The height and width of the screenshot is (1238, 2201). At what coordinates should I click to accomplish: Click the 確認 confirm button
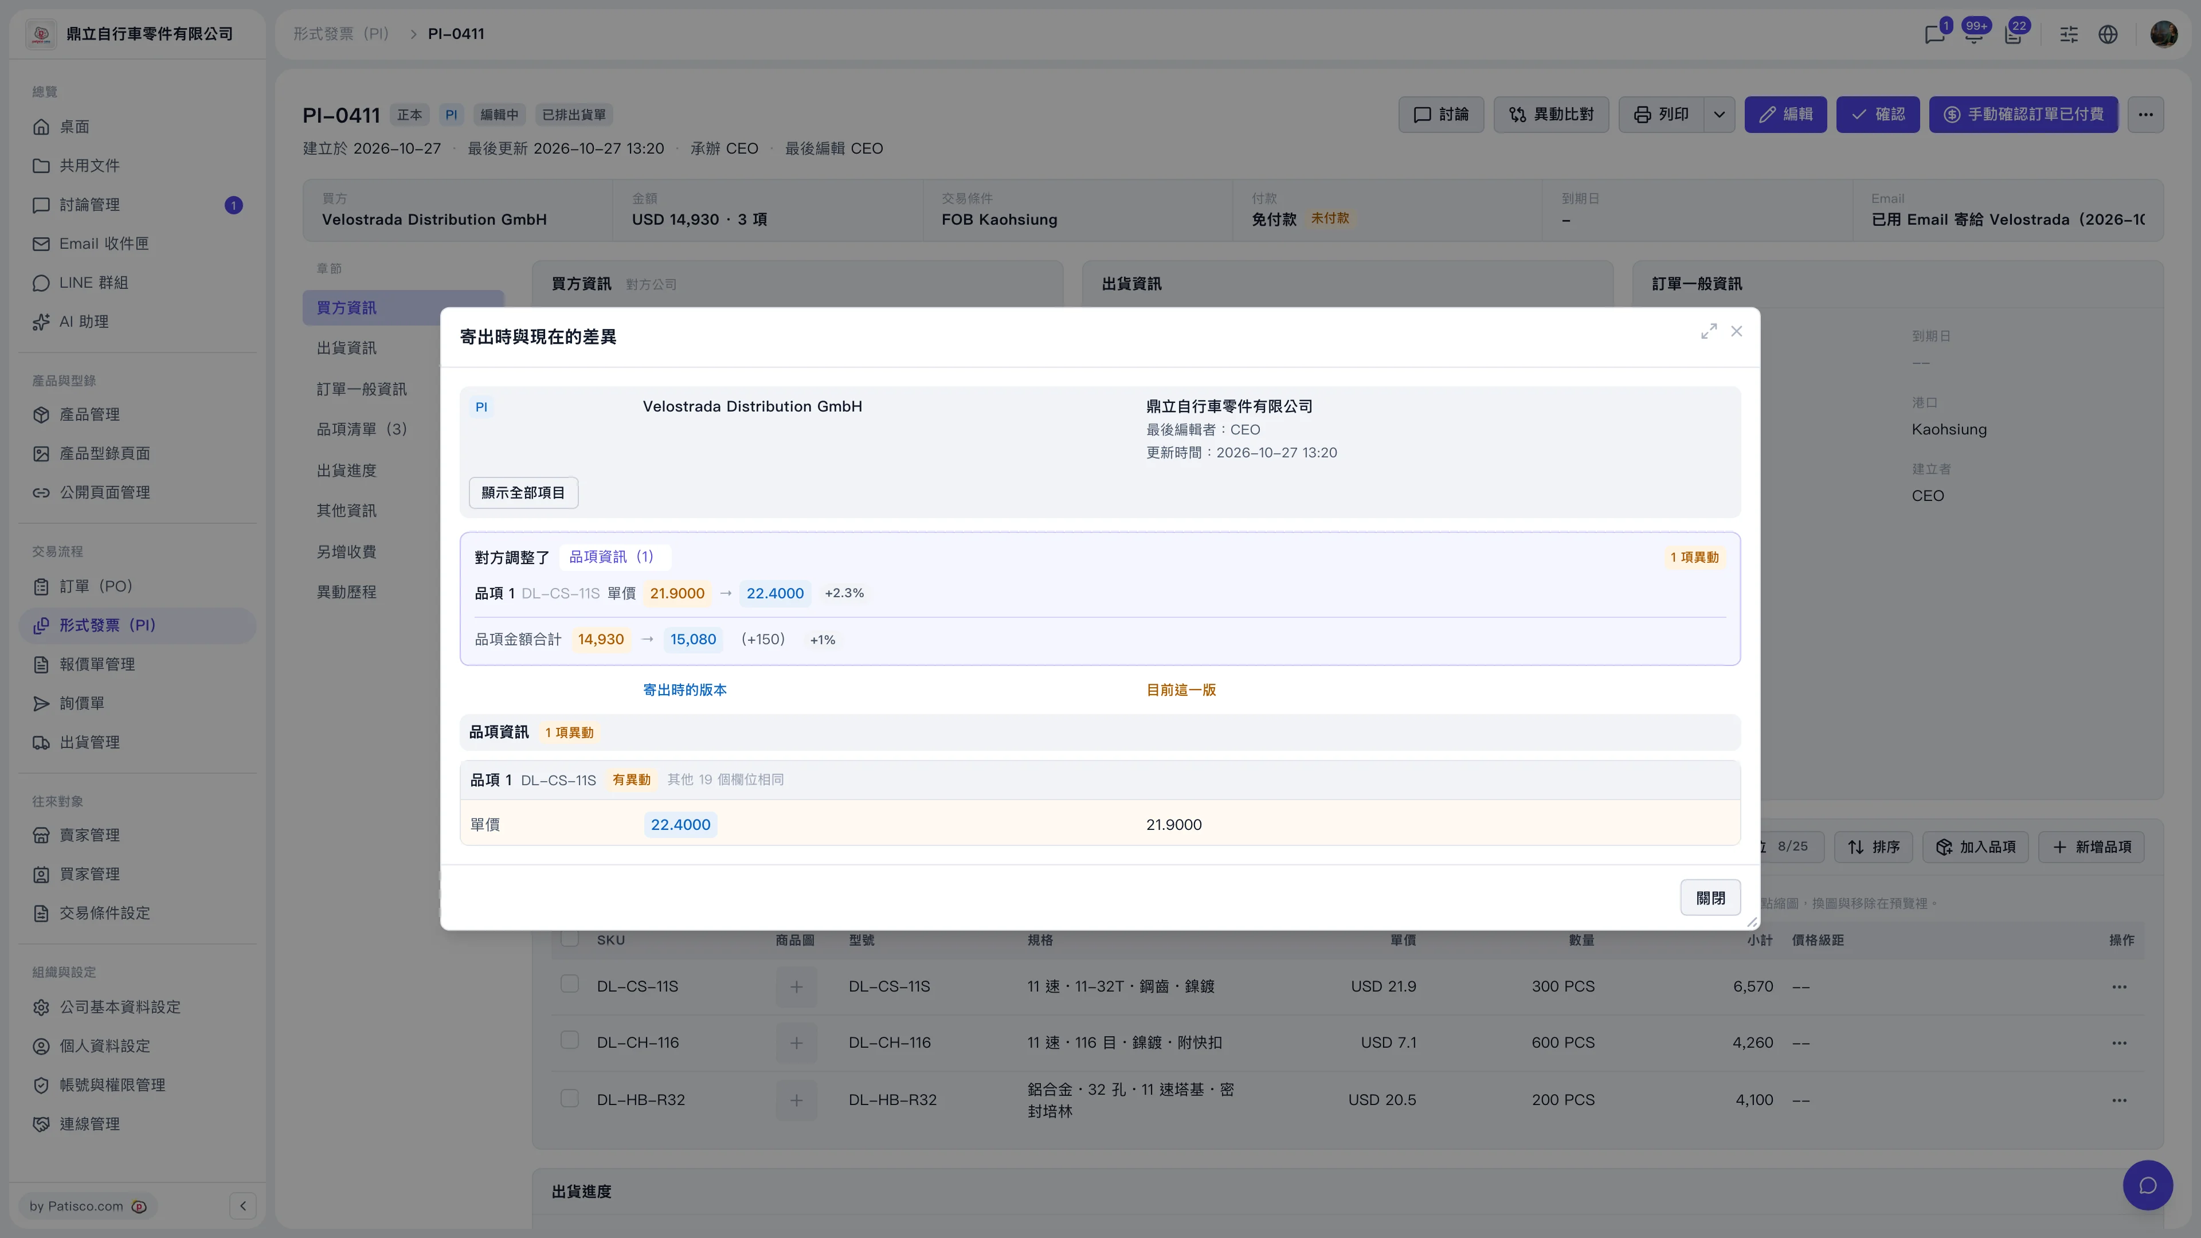point(1878,115)
